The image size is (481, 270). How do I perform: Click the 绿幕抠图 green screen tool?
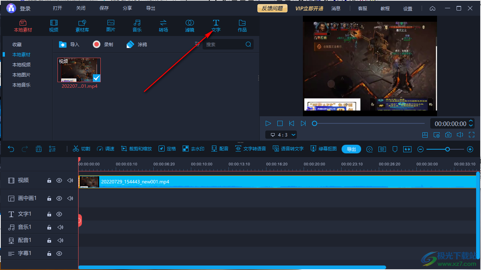pyautogui.click(x=323, y=149)
